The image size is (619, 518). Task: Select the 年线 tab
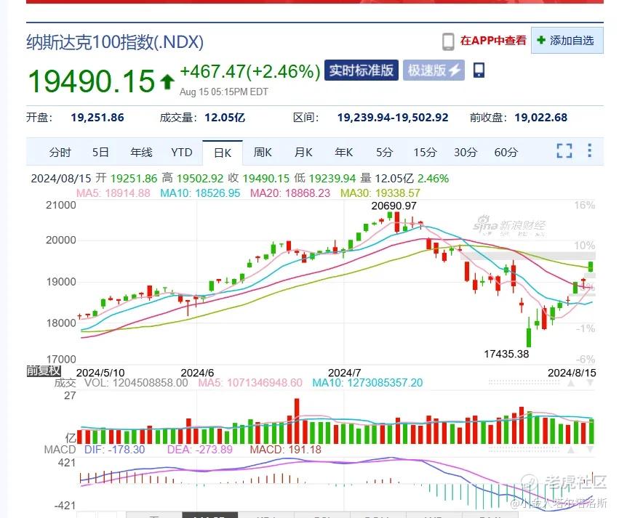[141, 152]
